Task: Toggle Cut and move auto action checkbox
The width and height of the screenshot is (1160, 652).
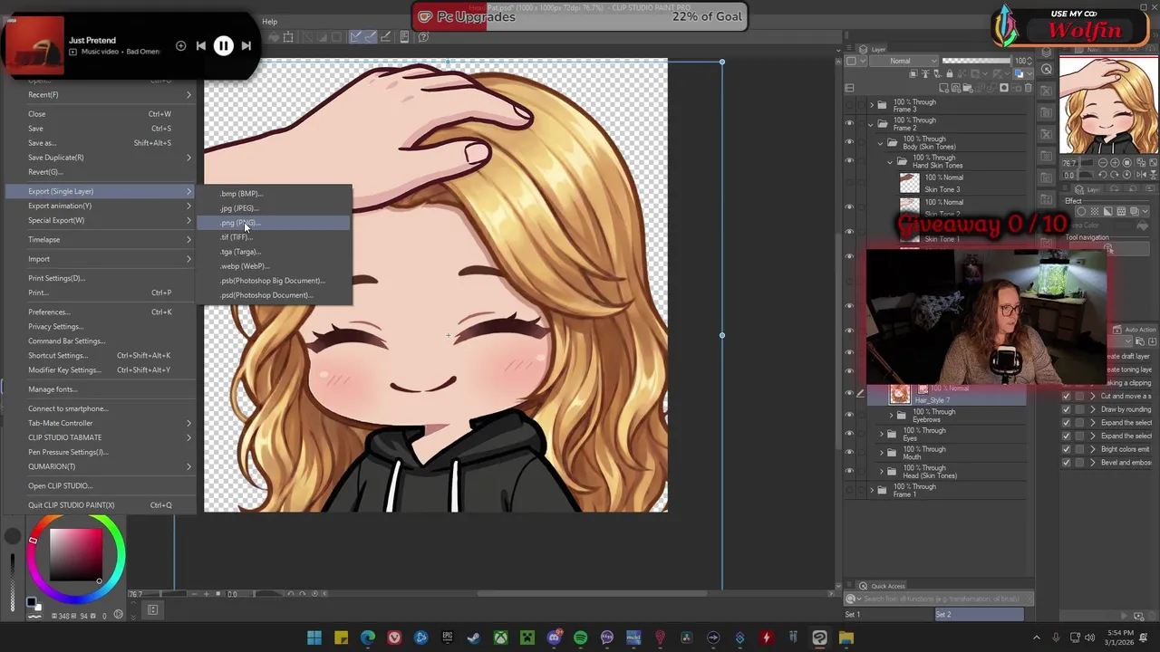Action: [1066, 397]
